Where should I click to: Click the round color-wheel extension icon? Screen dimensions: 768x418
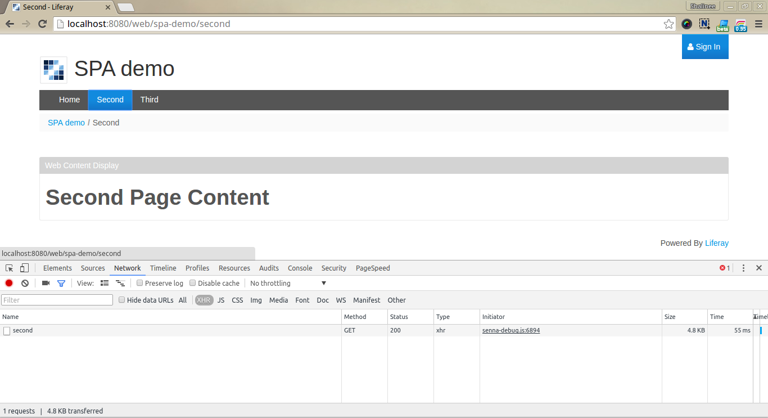(x=686, y=24)
